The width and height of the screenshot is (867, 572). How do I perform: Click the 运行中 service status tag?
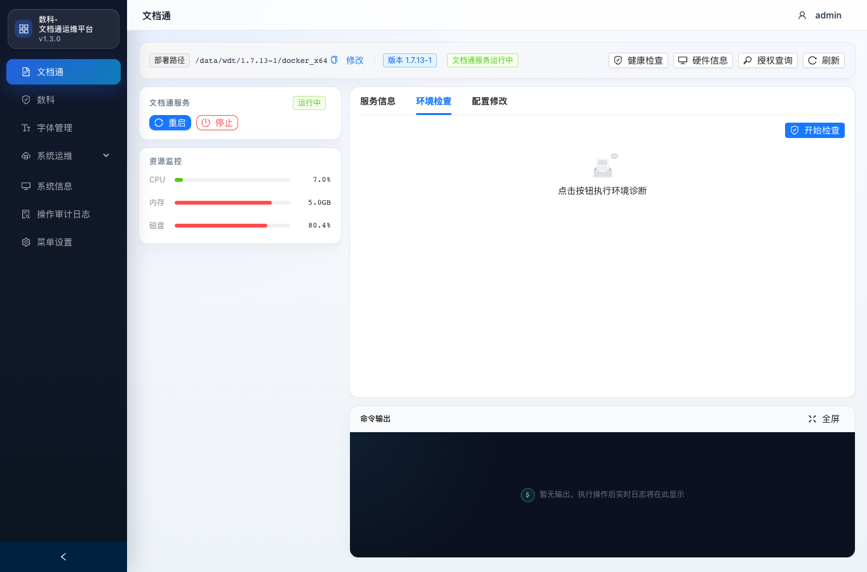click(x=309, y=103)
